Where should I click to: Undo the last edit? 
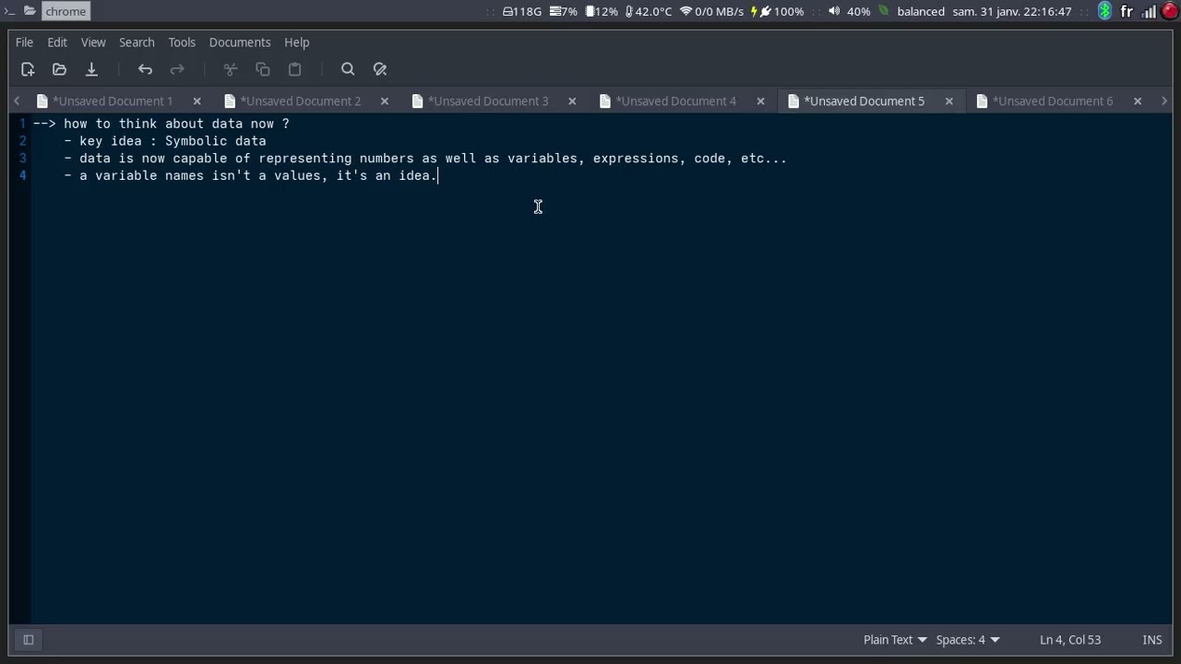tap(145, 69)
